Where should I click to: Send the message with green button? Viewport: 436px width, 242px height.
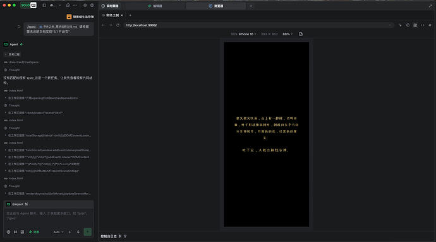coord(88,232)
